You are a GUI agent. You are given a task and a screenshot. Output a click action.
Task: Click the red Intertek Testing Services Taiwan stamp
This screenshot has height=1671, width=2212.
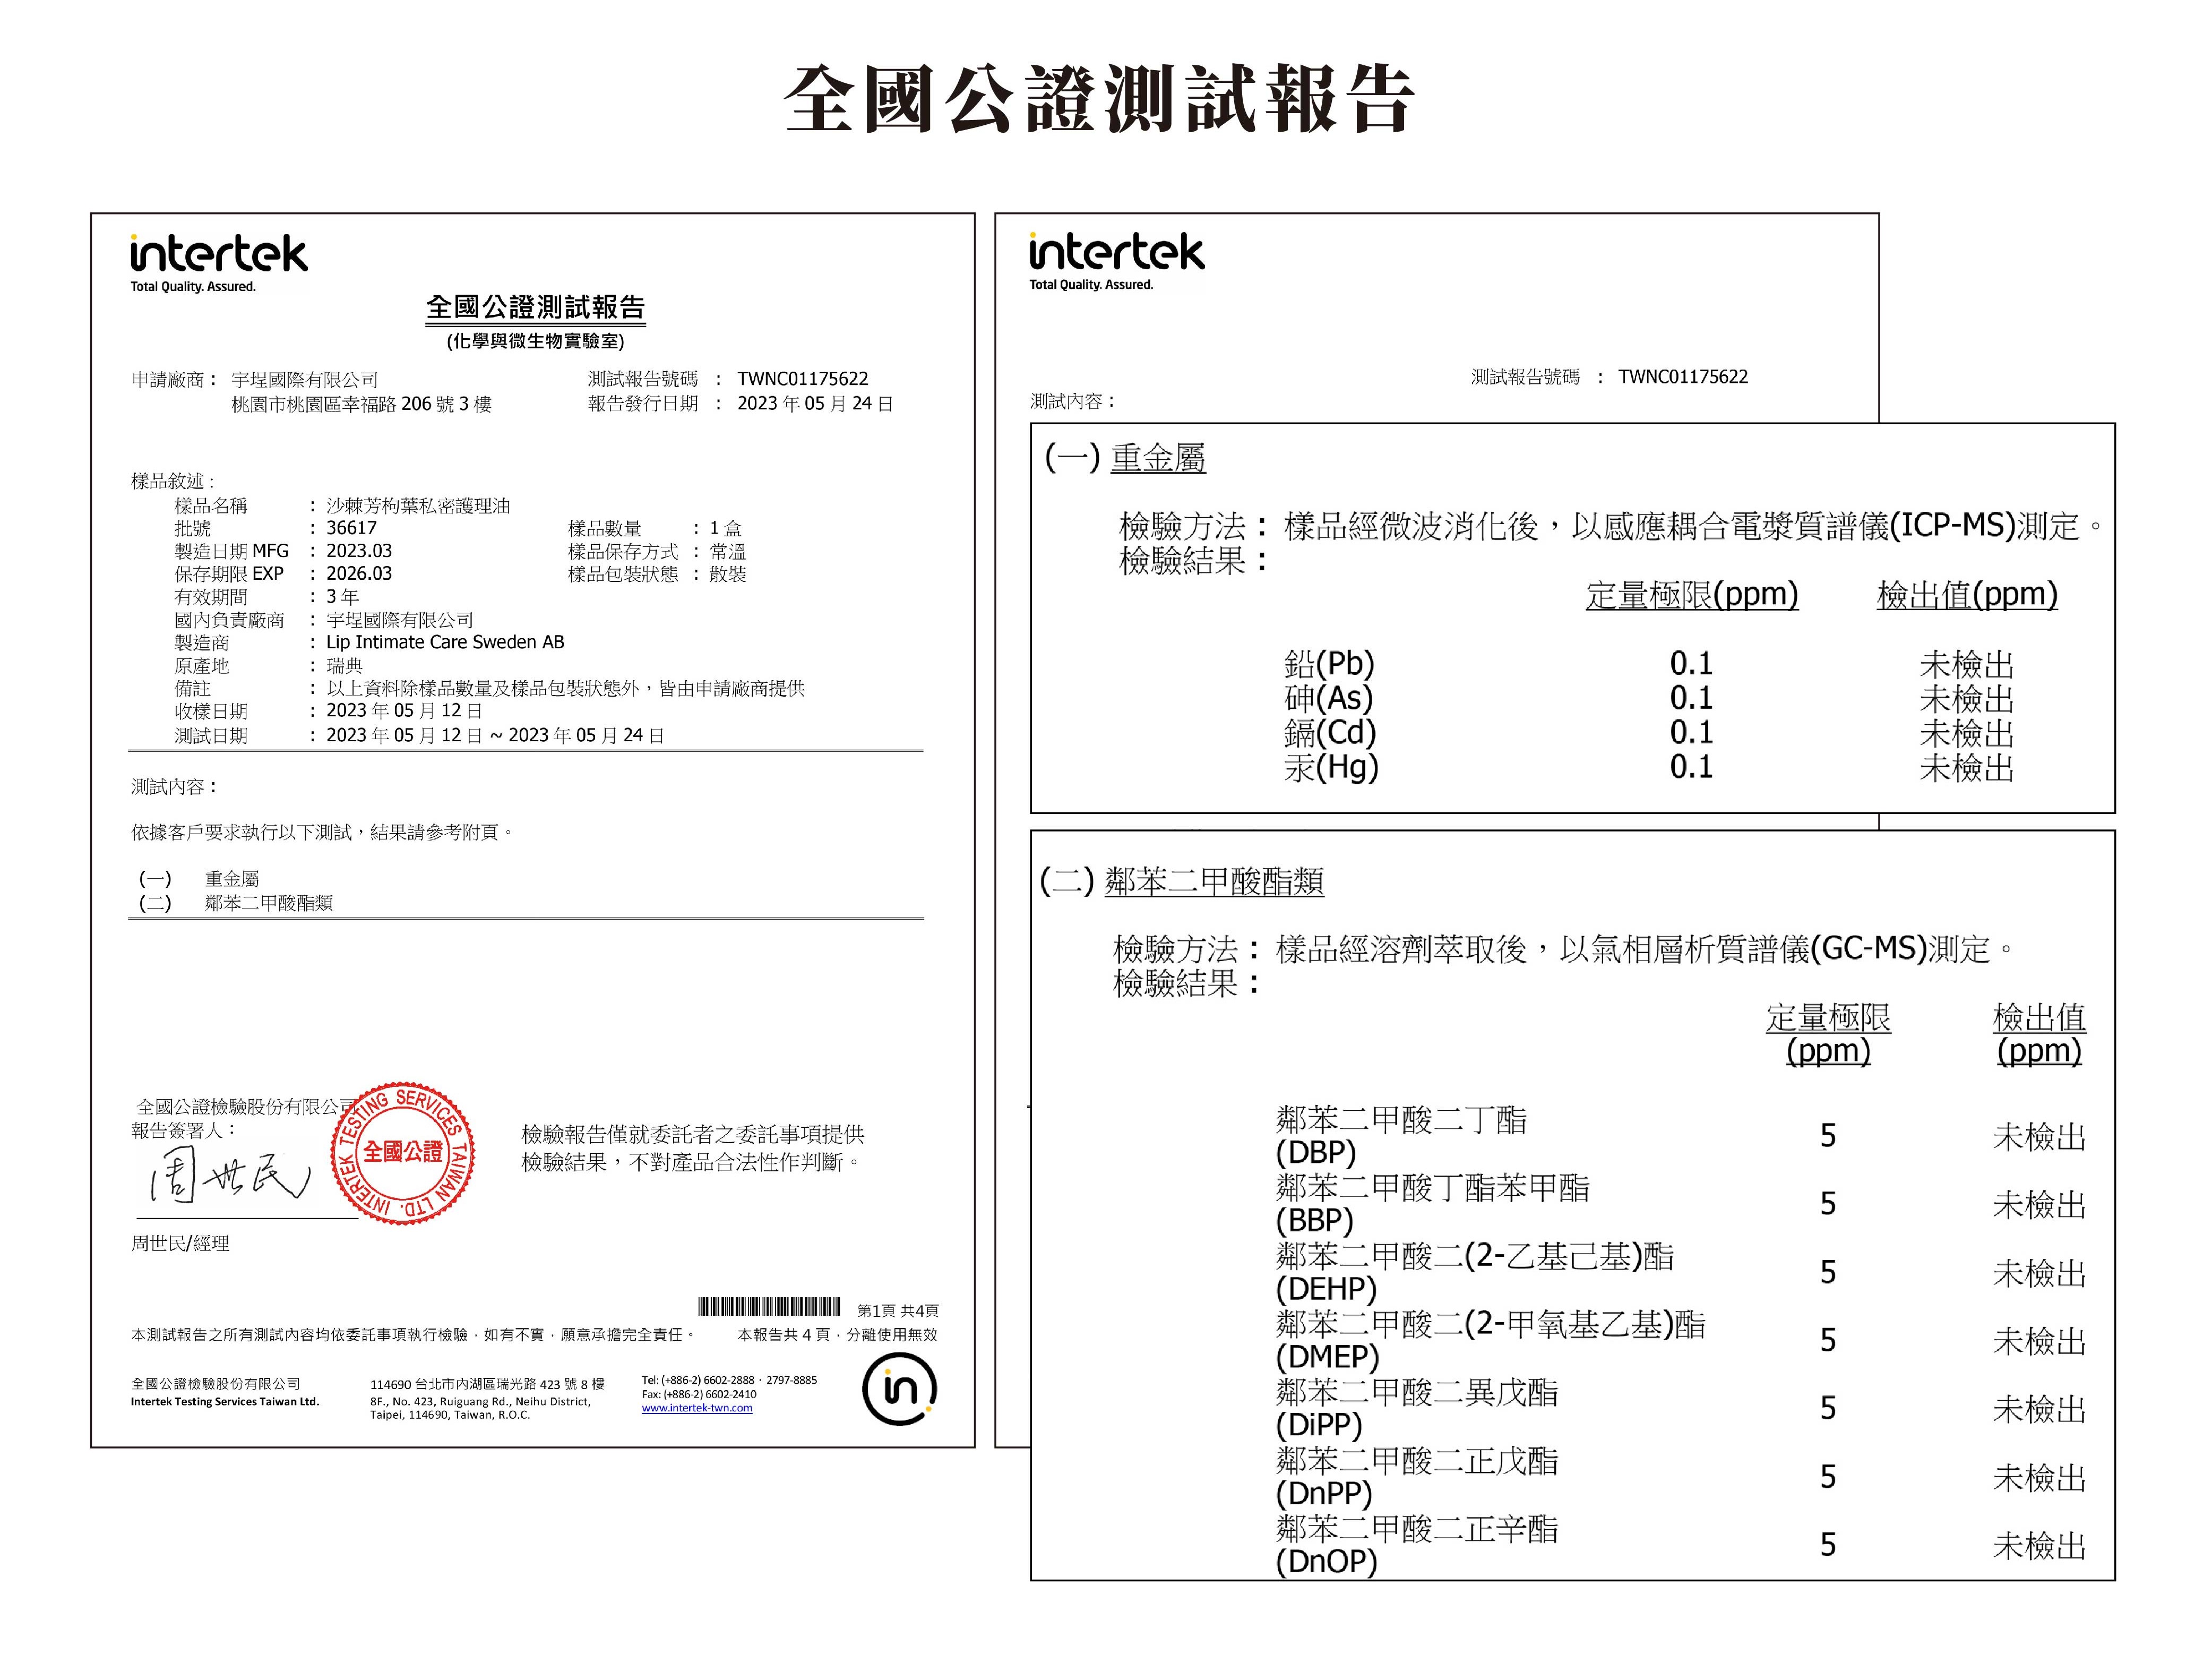403,1152
